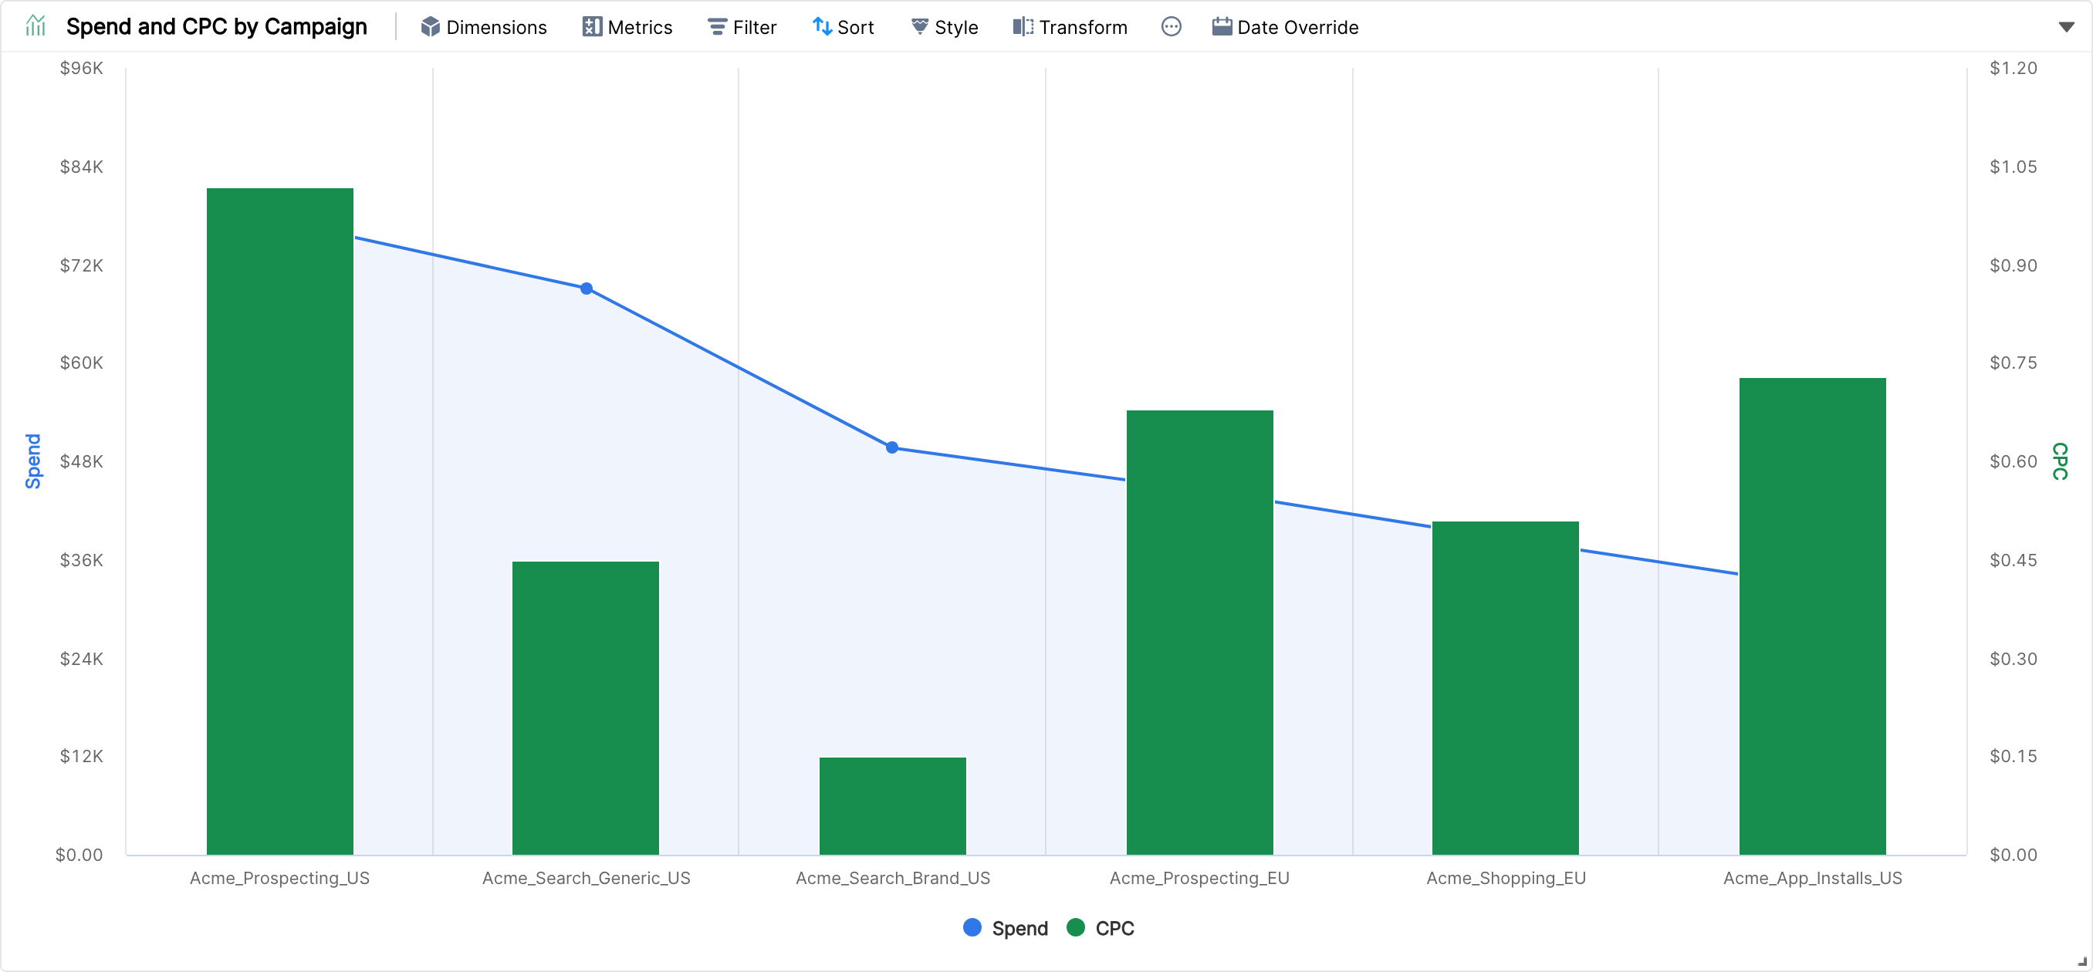
Task: Expand the widget collapse arrow
Action: 2066,27
